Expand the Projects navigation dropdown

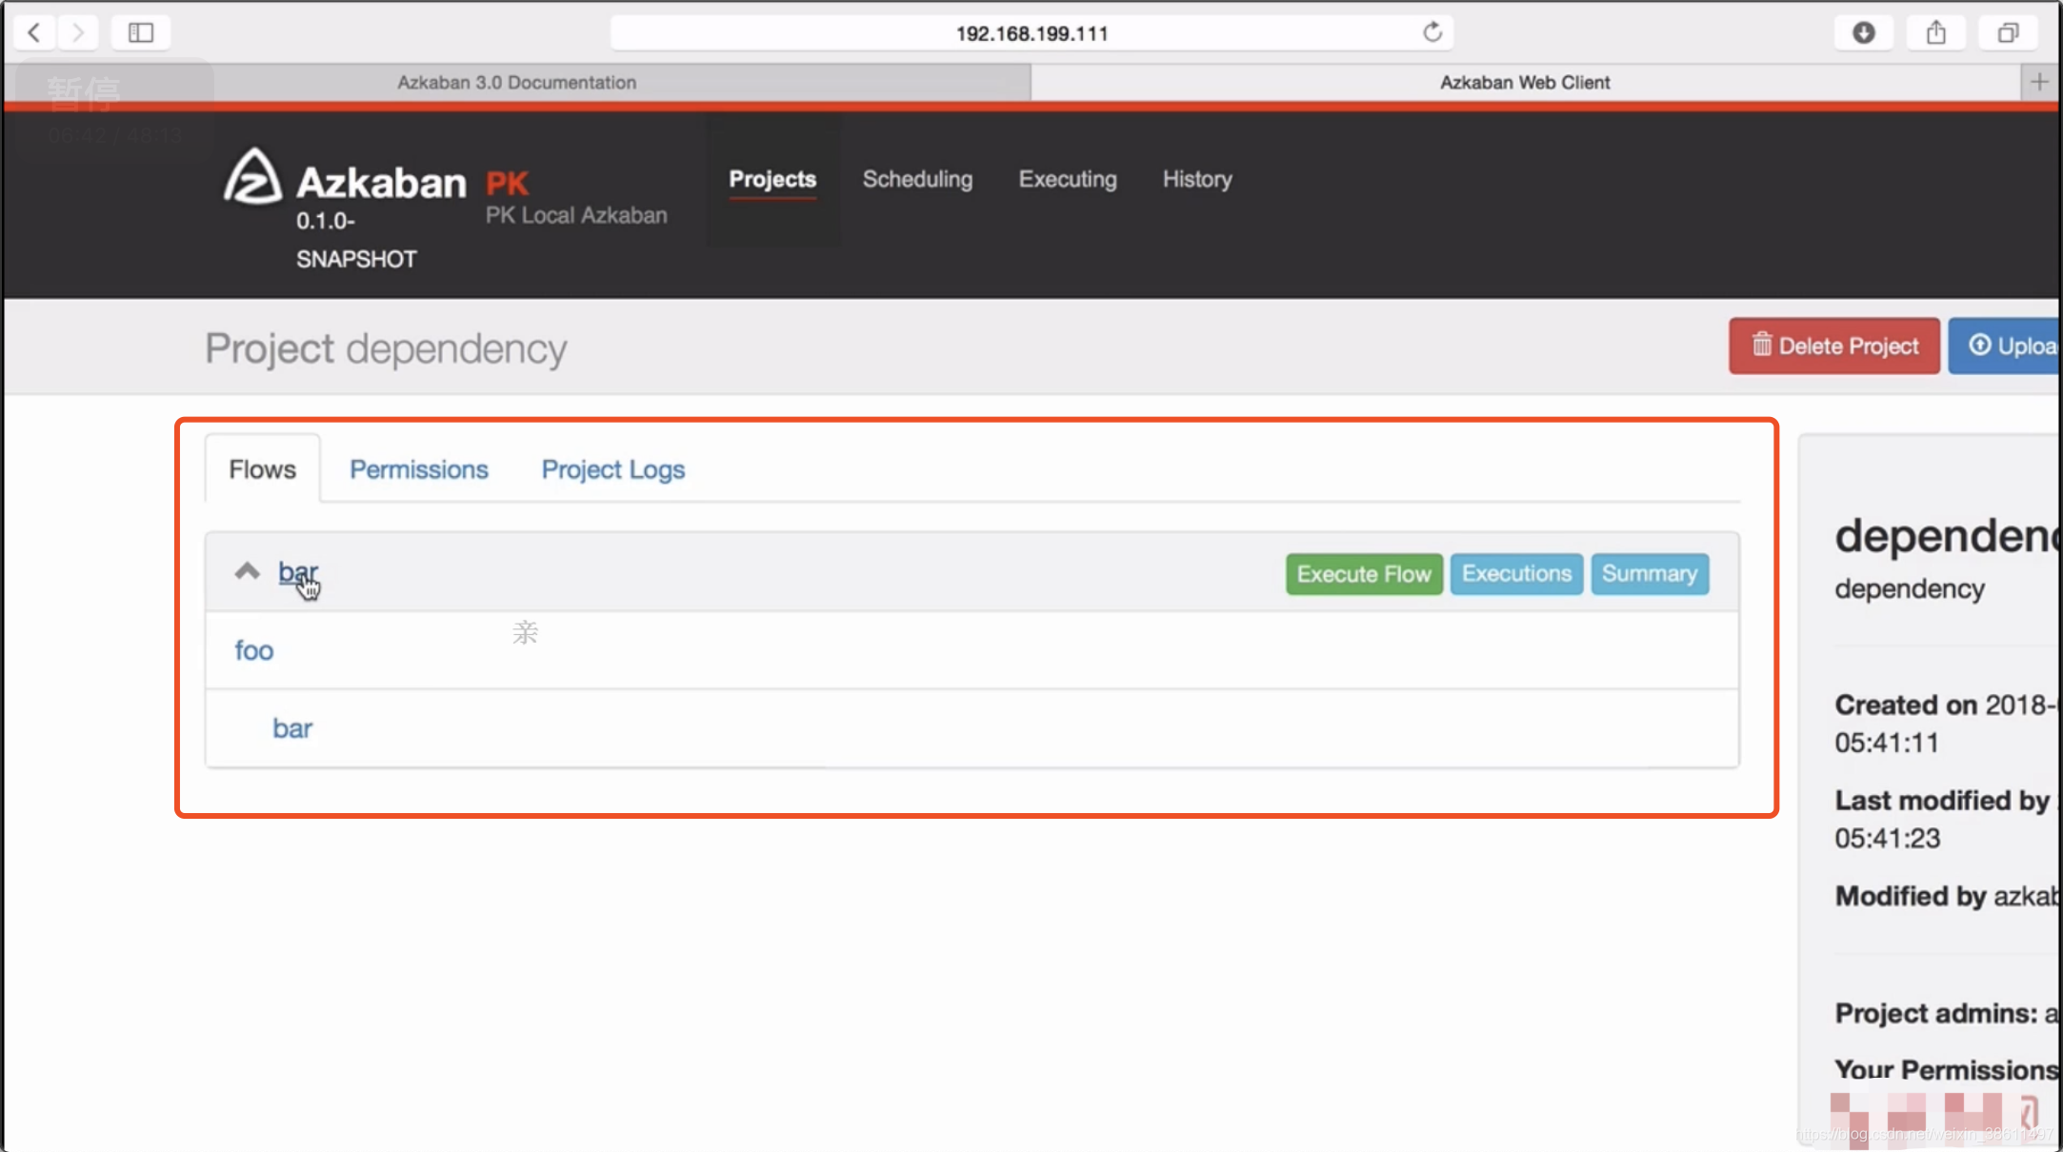point(772,177)
